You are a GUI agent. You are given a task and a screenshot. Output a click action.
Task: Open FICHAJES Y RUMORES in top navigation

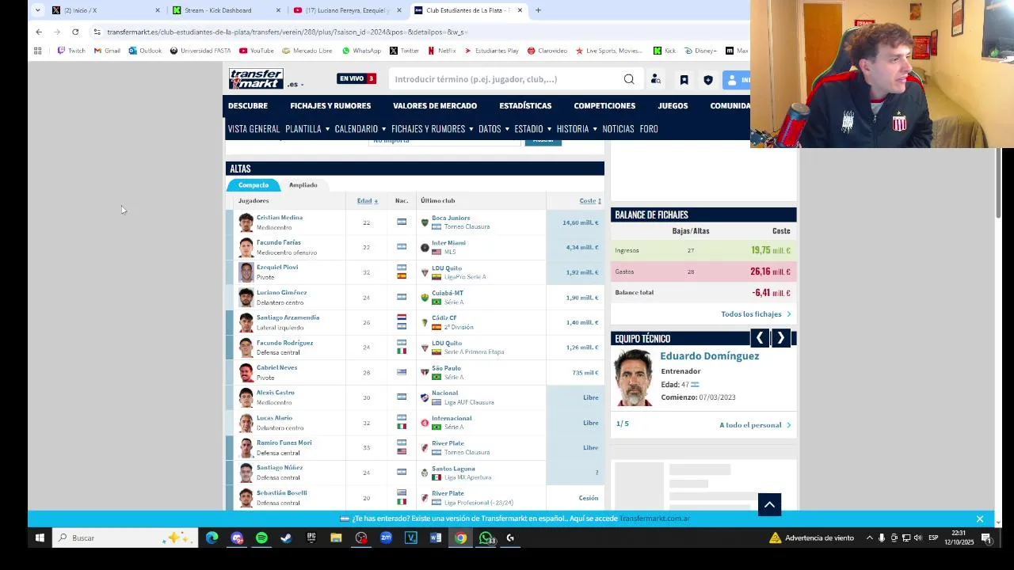pos(330,105)
